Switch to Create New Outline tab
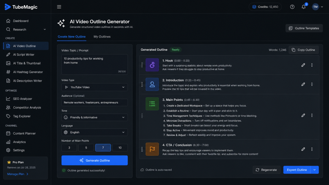The height and width of the screenshot is (185, 329). (x=72, y=37)
